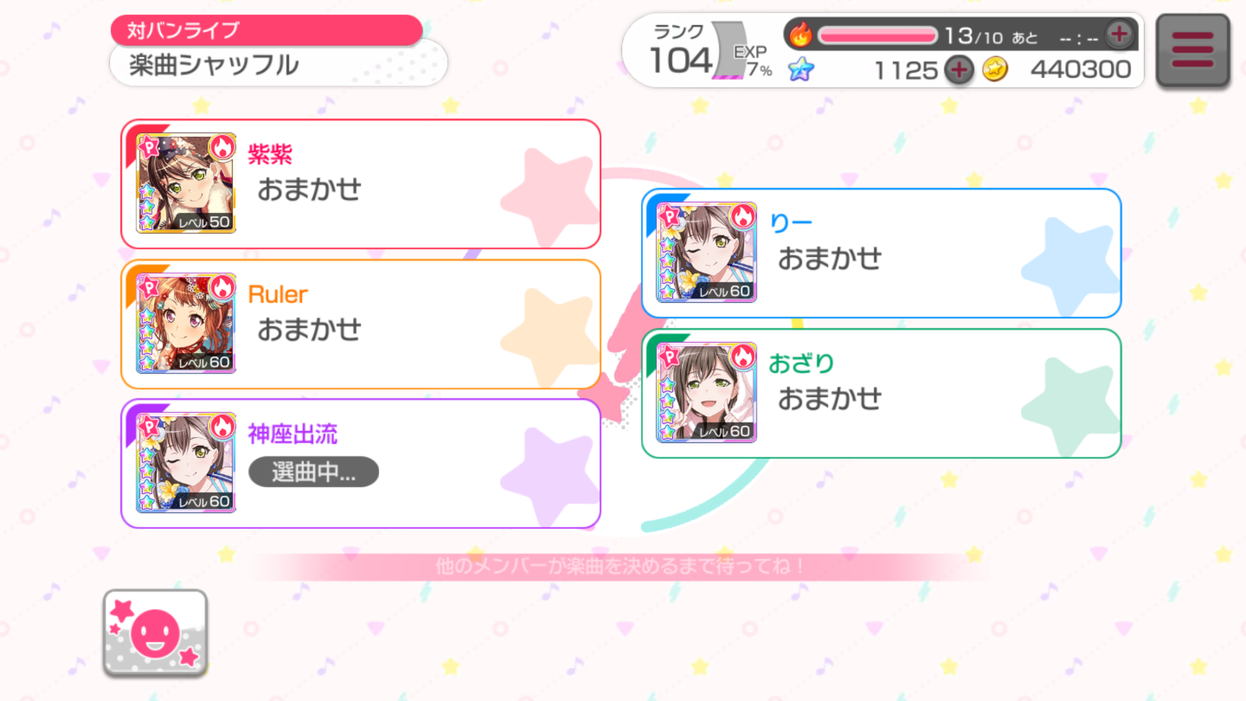Tap the flame boost icon
The width and height of the screenshot is (1246, 701).
point(801,34)
